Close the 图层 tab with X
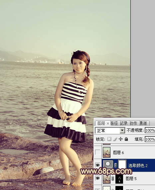155x190 pixels. 108,123
